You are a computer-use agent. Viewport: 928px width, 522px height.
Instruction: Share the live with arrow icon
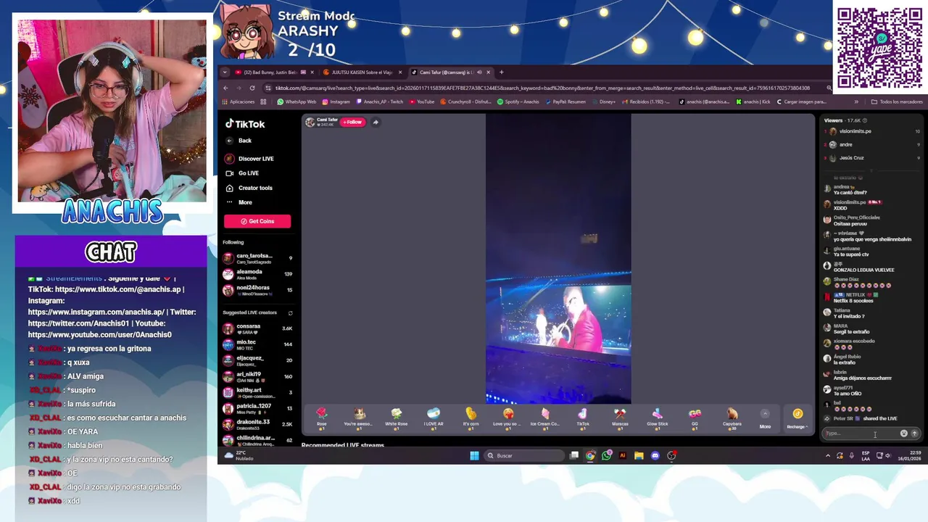pyautogui.click(x=376, y=123)
